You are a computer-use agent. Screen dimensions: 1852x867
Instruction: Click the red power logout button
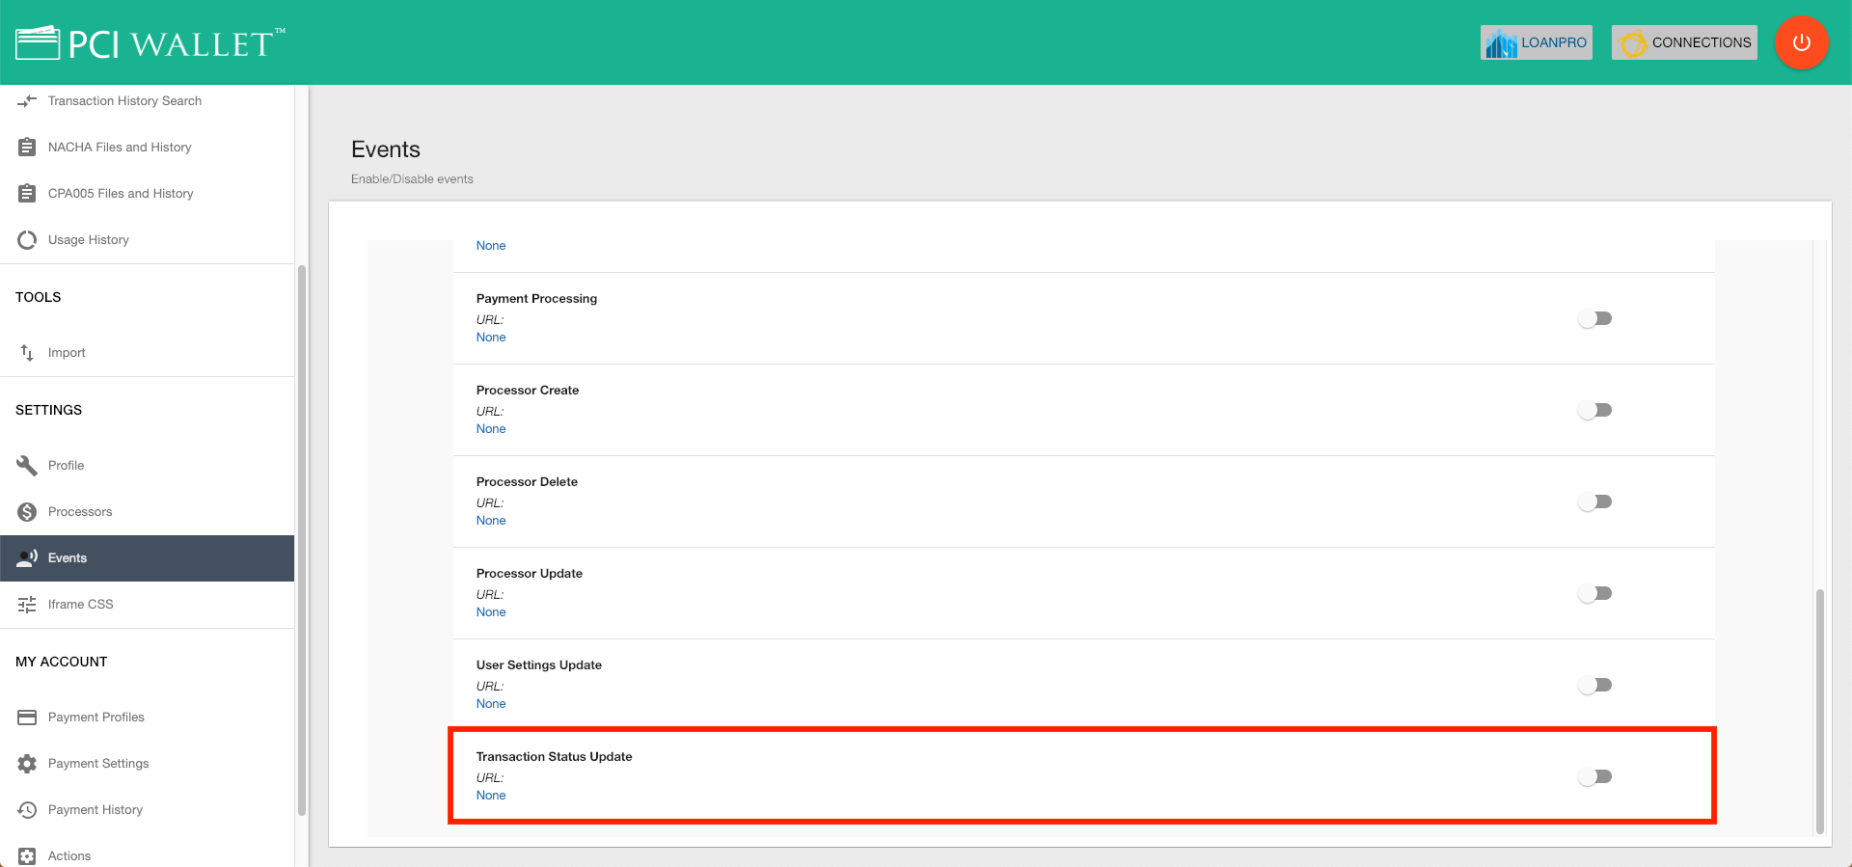[1801, 42]
